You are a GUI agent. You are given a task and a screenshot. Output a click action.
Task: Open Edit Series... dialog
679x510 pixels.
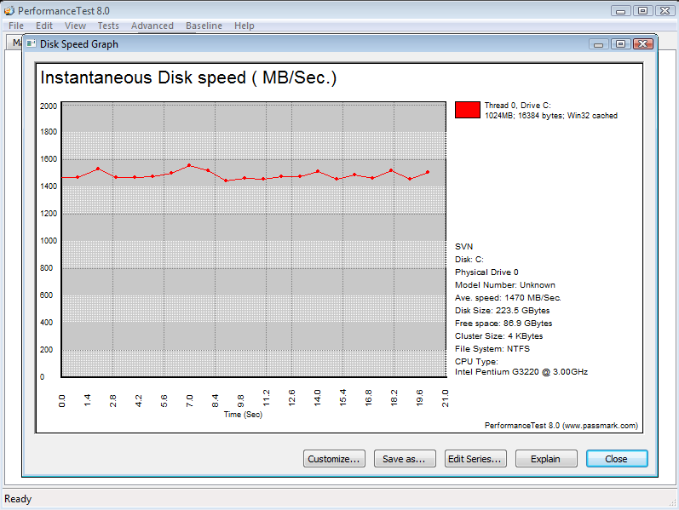475,459
